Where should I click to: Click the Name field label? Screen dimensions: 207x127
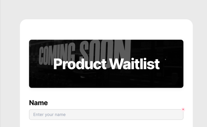tap(38, 103)
